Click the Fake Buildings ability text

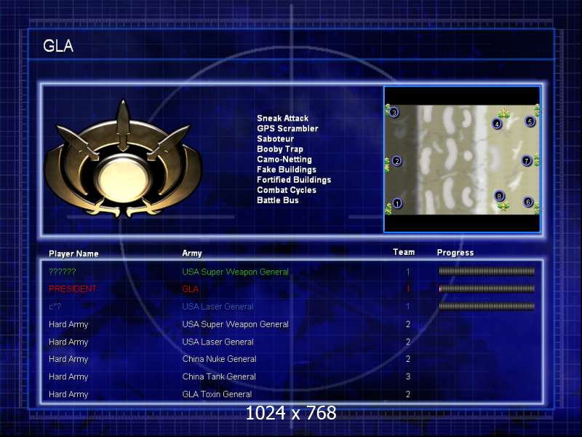287,170
